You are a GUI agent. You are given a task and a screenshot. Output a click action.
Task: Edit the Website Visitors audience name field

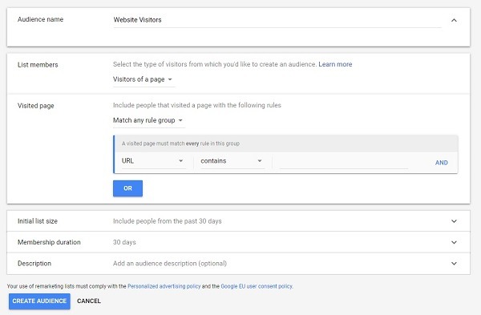(x=277, y=20)
